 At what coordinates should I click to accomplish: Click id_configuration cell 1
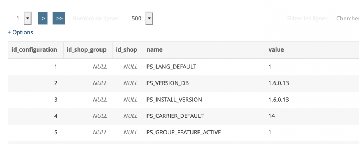tap(56, 67)
